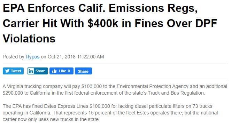
Task: Tweet this article
Action: click(13, 71)
